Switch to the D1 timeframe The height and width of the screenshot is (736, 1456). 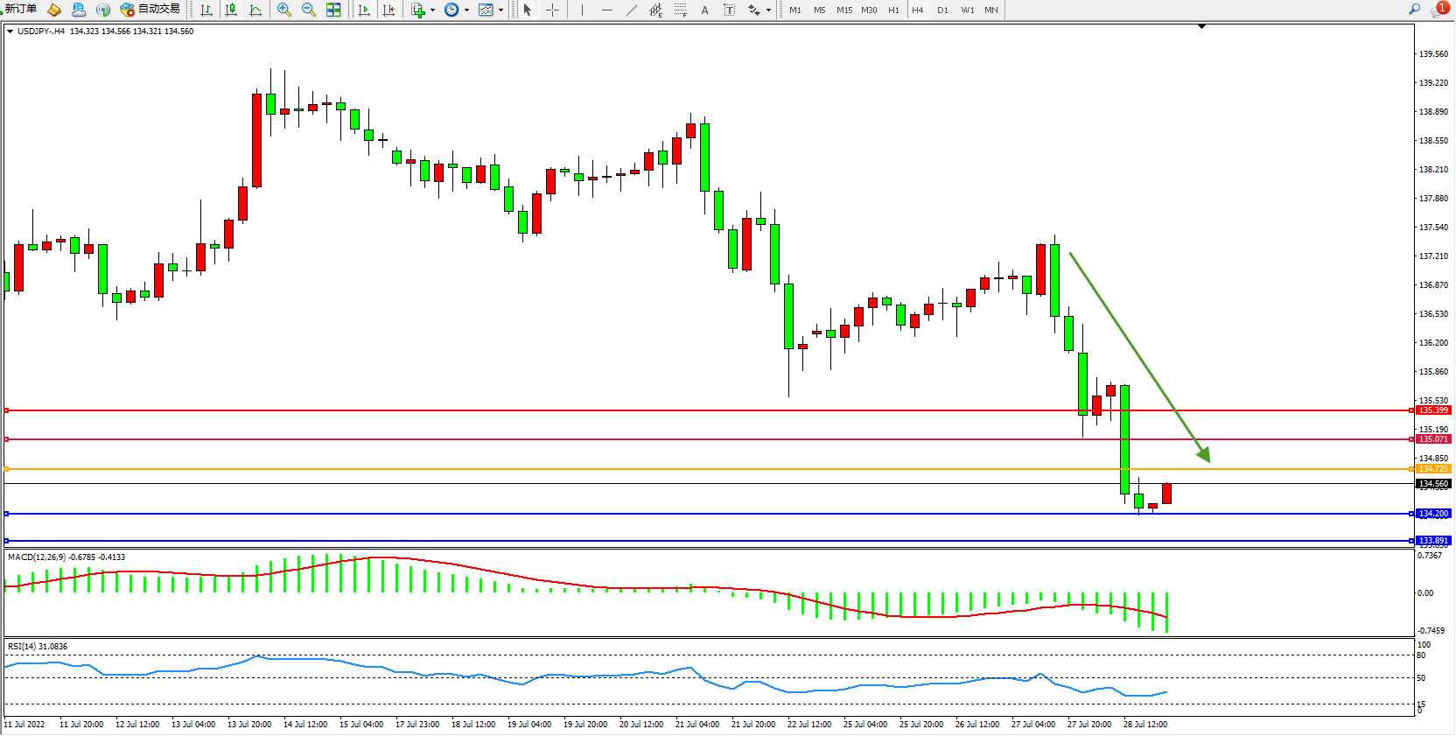pyautogui.click(x=942, y=11)
